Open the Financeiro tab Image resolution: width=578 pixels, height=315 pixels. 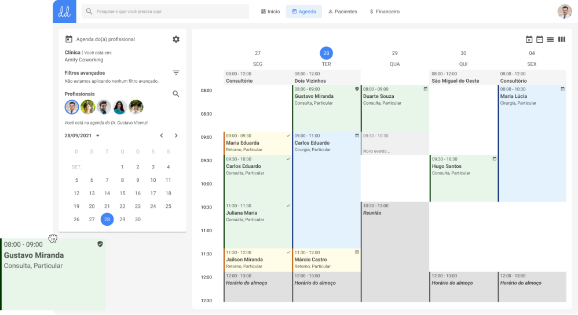pos(385,12)
